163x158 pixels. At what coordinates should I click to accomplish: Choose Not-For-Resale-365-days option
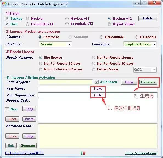coord(40,69)
